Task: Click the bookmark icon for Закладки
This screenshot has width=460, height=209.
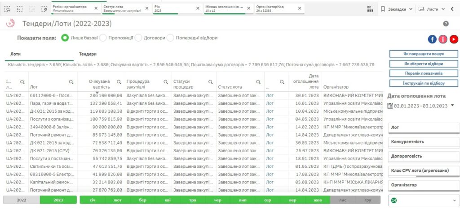Action: coord(383,9)
